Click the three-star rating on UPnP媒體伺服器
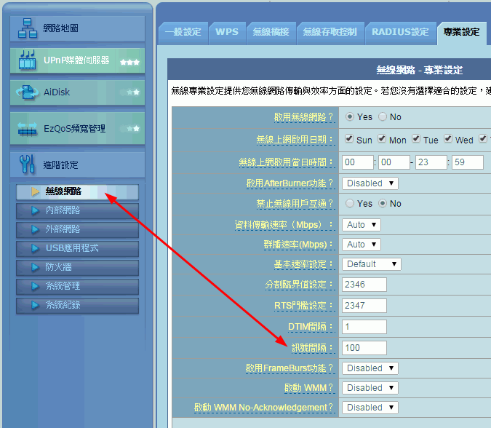This screenshot has height=428, width=491. pyautogui.click(x=129, y=62)
